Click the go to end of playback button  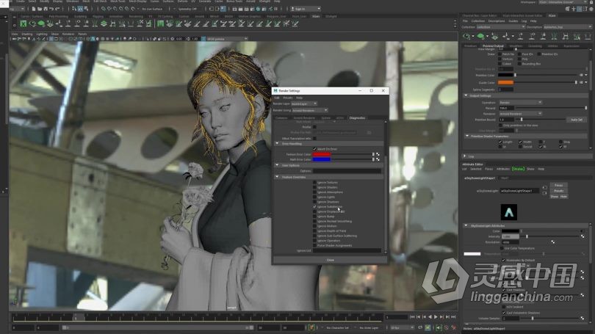[x=453, y=317]
